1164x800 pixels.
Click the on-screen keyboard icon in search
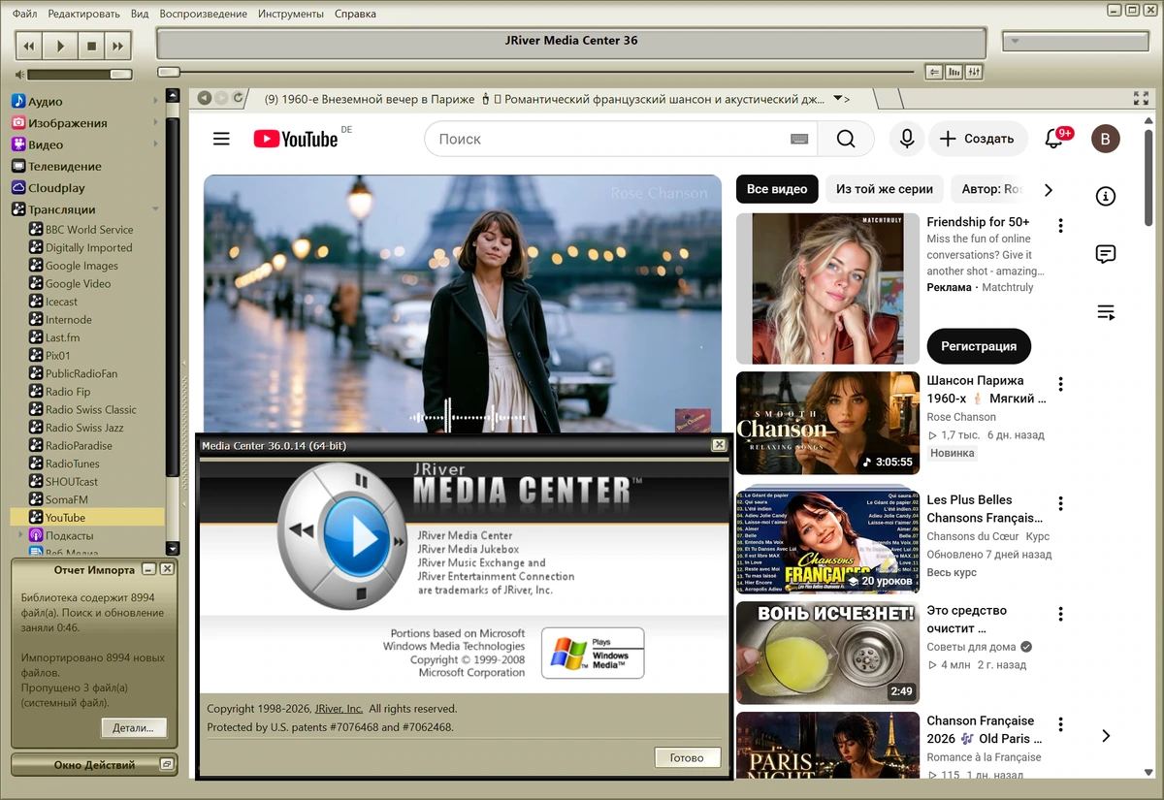coord(799,139)
